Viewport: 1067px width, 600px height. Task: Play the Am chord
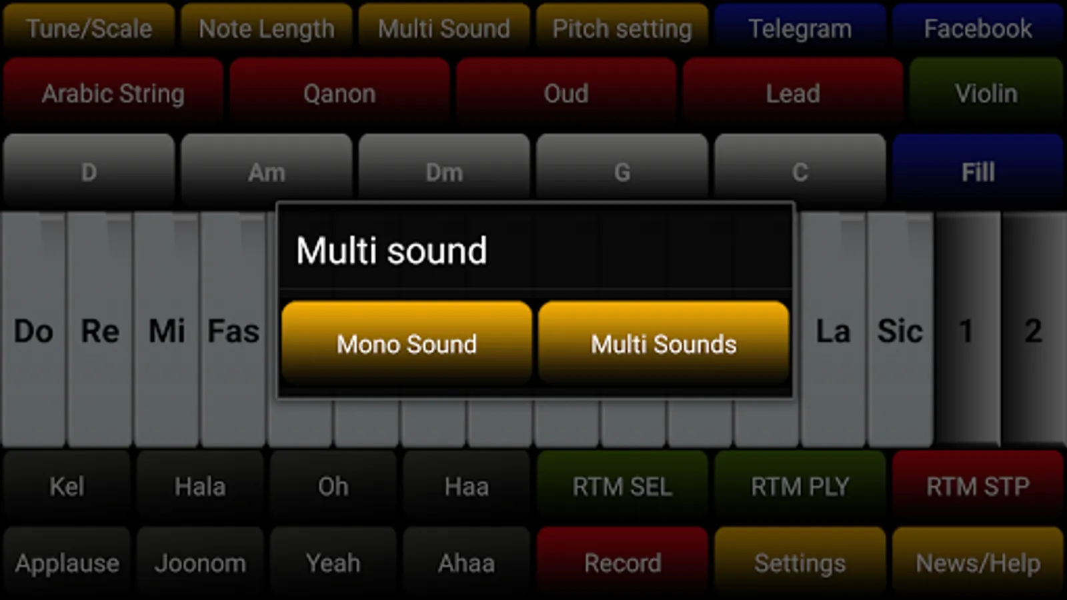click(x=267, y=172)
